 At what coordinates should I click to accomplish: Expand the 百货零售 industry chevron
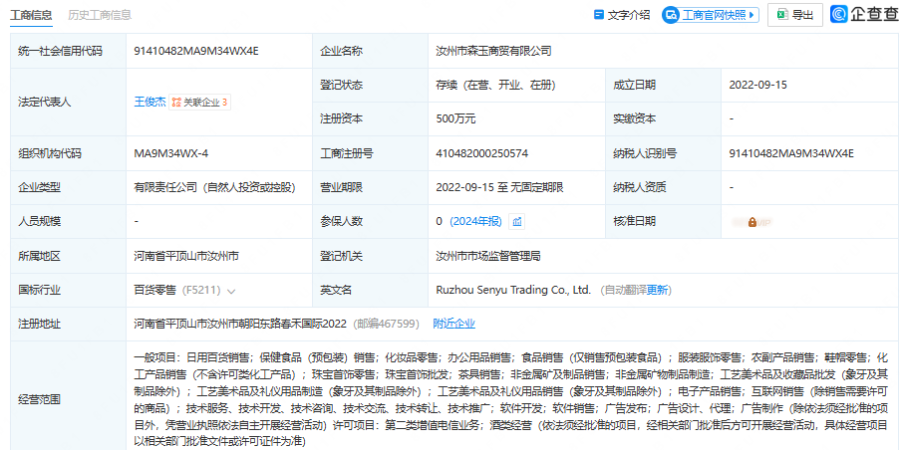click(x=231, y=291)
